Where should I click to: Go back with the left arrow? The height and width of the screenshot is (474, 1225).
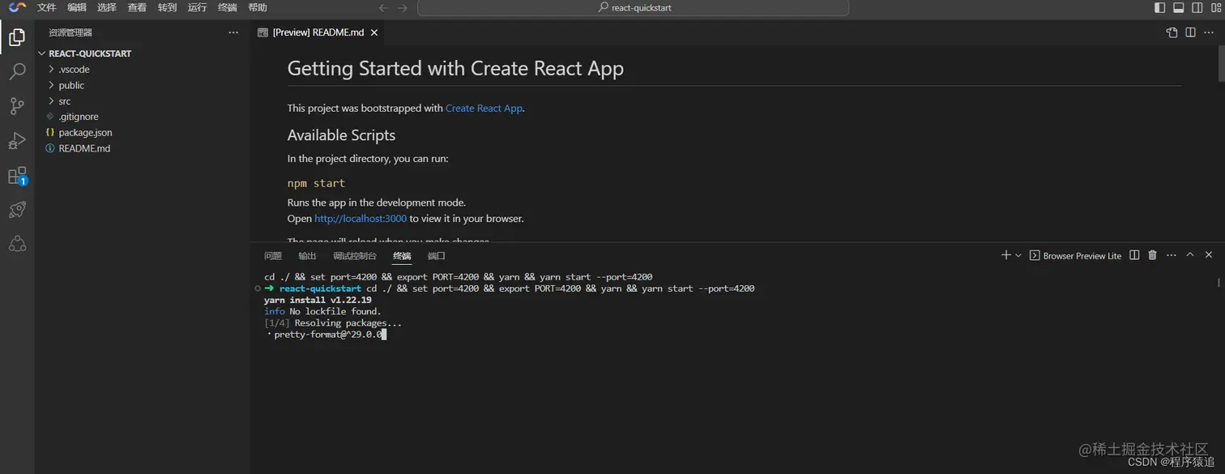coord(383,8)
